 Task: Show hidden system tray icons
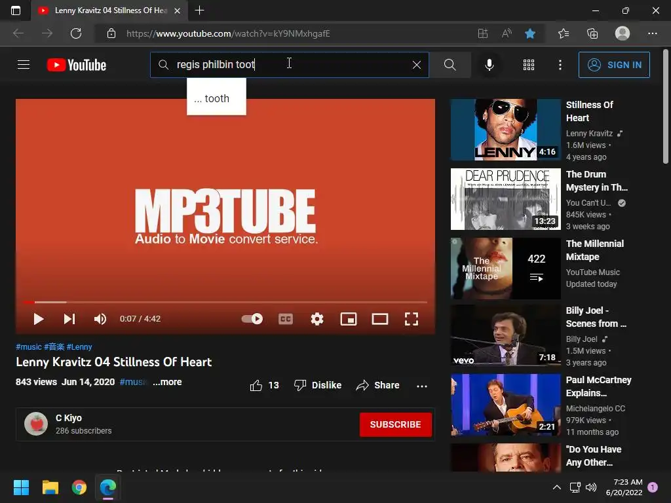click(557, 487)
